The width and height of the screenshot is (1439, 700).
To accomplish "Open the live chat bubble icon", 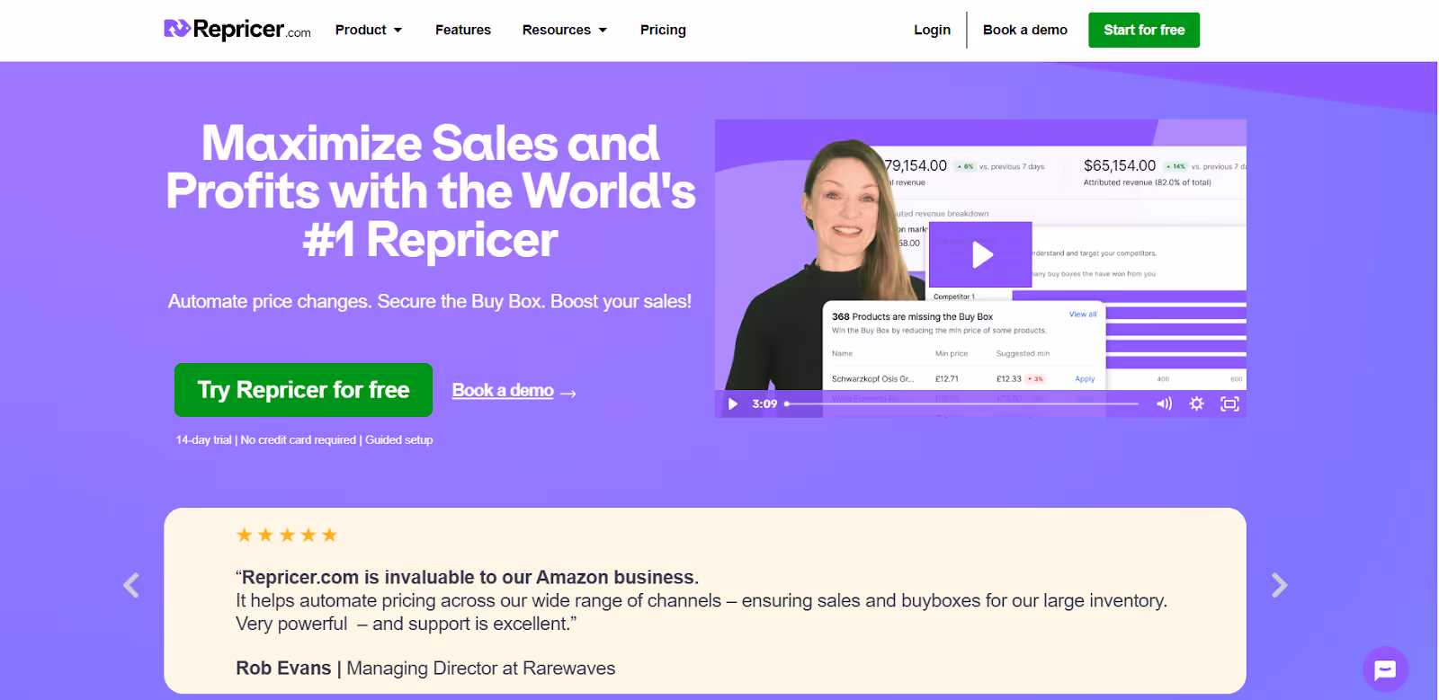I will pos(1385,669).
